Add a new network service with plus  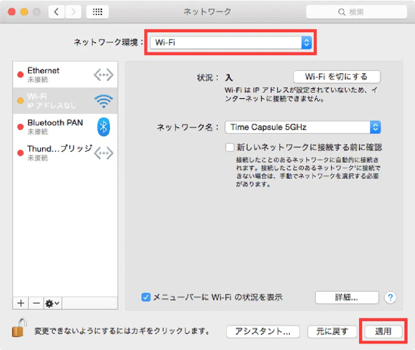pos(21,303)
